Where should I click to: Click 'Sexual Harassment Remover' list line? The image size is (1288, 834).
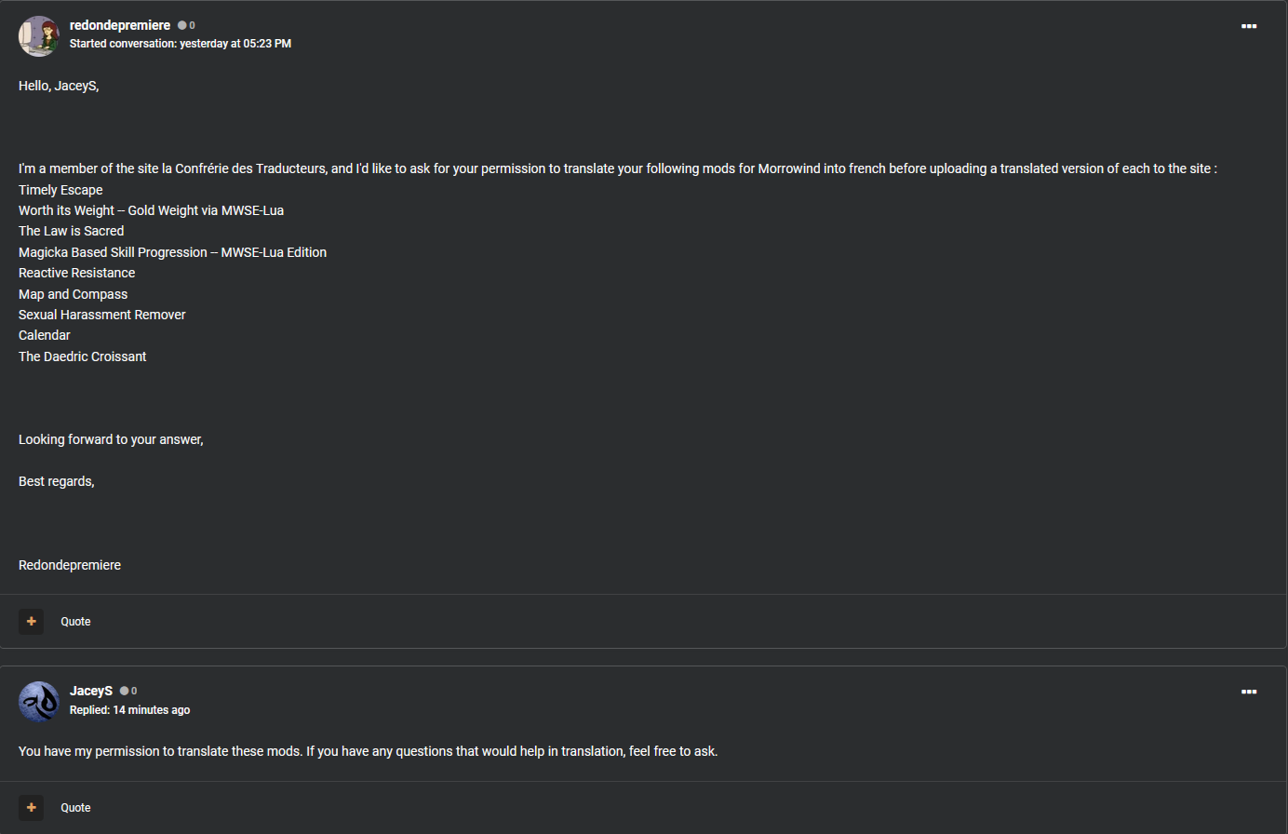coord(102,315)
